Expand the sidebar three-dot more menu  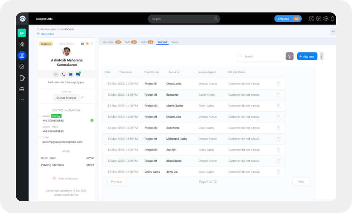[22, 100]
